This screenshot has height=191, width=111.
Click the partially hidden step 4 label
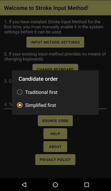point(8,104)
